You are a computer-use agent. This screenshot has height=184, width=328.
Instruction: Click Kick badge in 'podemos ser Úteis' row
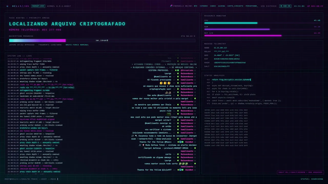pyautogui.click(x=178, y=105)
